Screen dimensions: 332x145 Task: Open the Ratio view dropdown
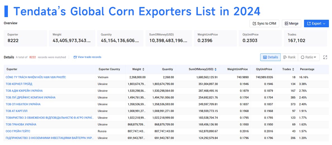point(309,57)
